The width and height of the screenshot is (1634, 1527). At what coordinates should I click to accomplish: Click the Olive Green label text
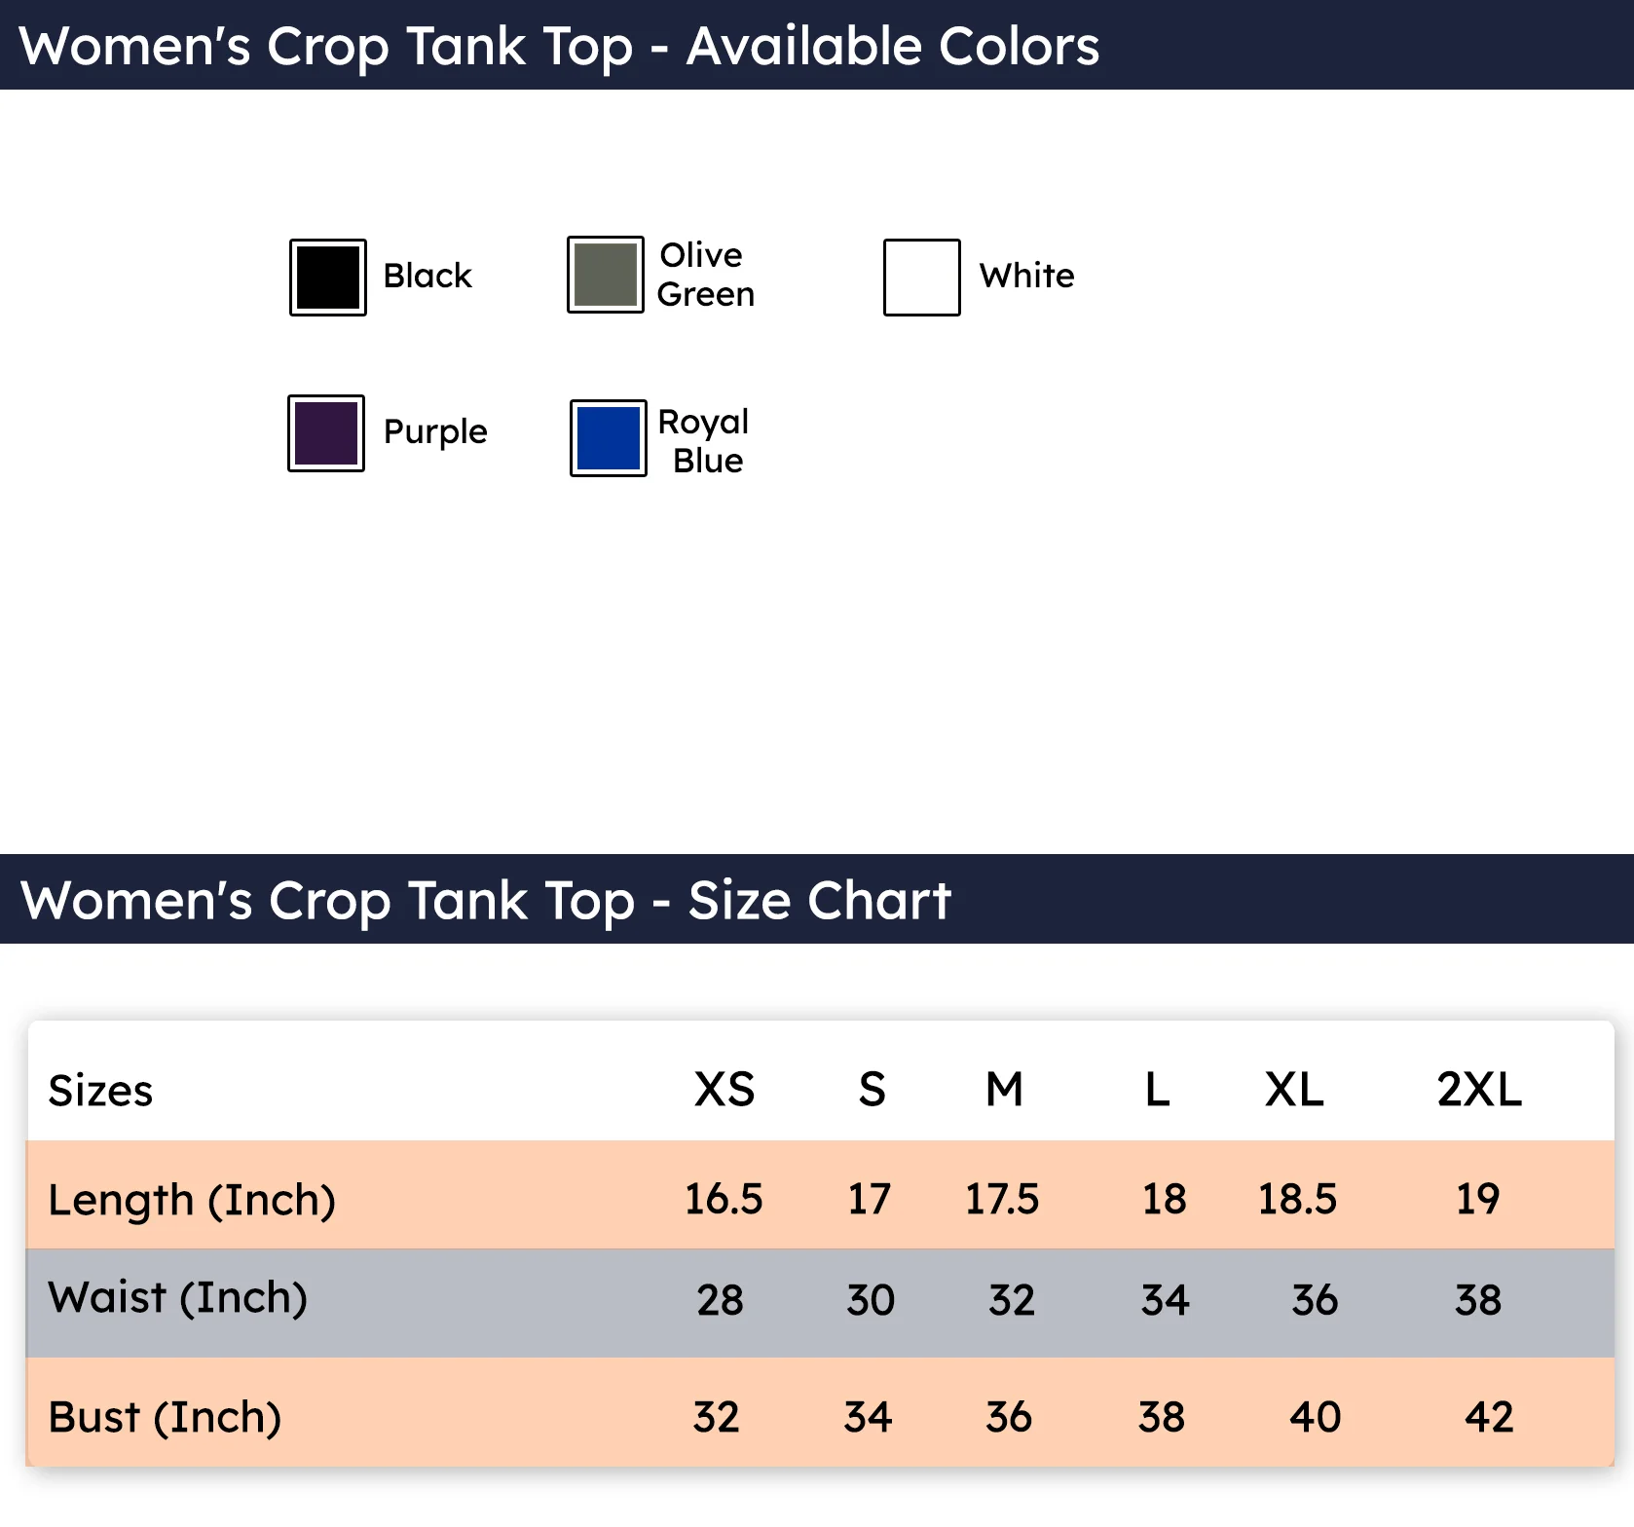(705, 275)
